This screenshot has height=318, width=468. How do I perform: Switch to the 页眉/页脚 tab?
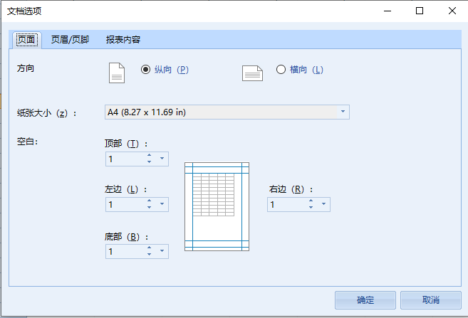point(70,40)
